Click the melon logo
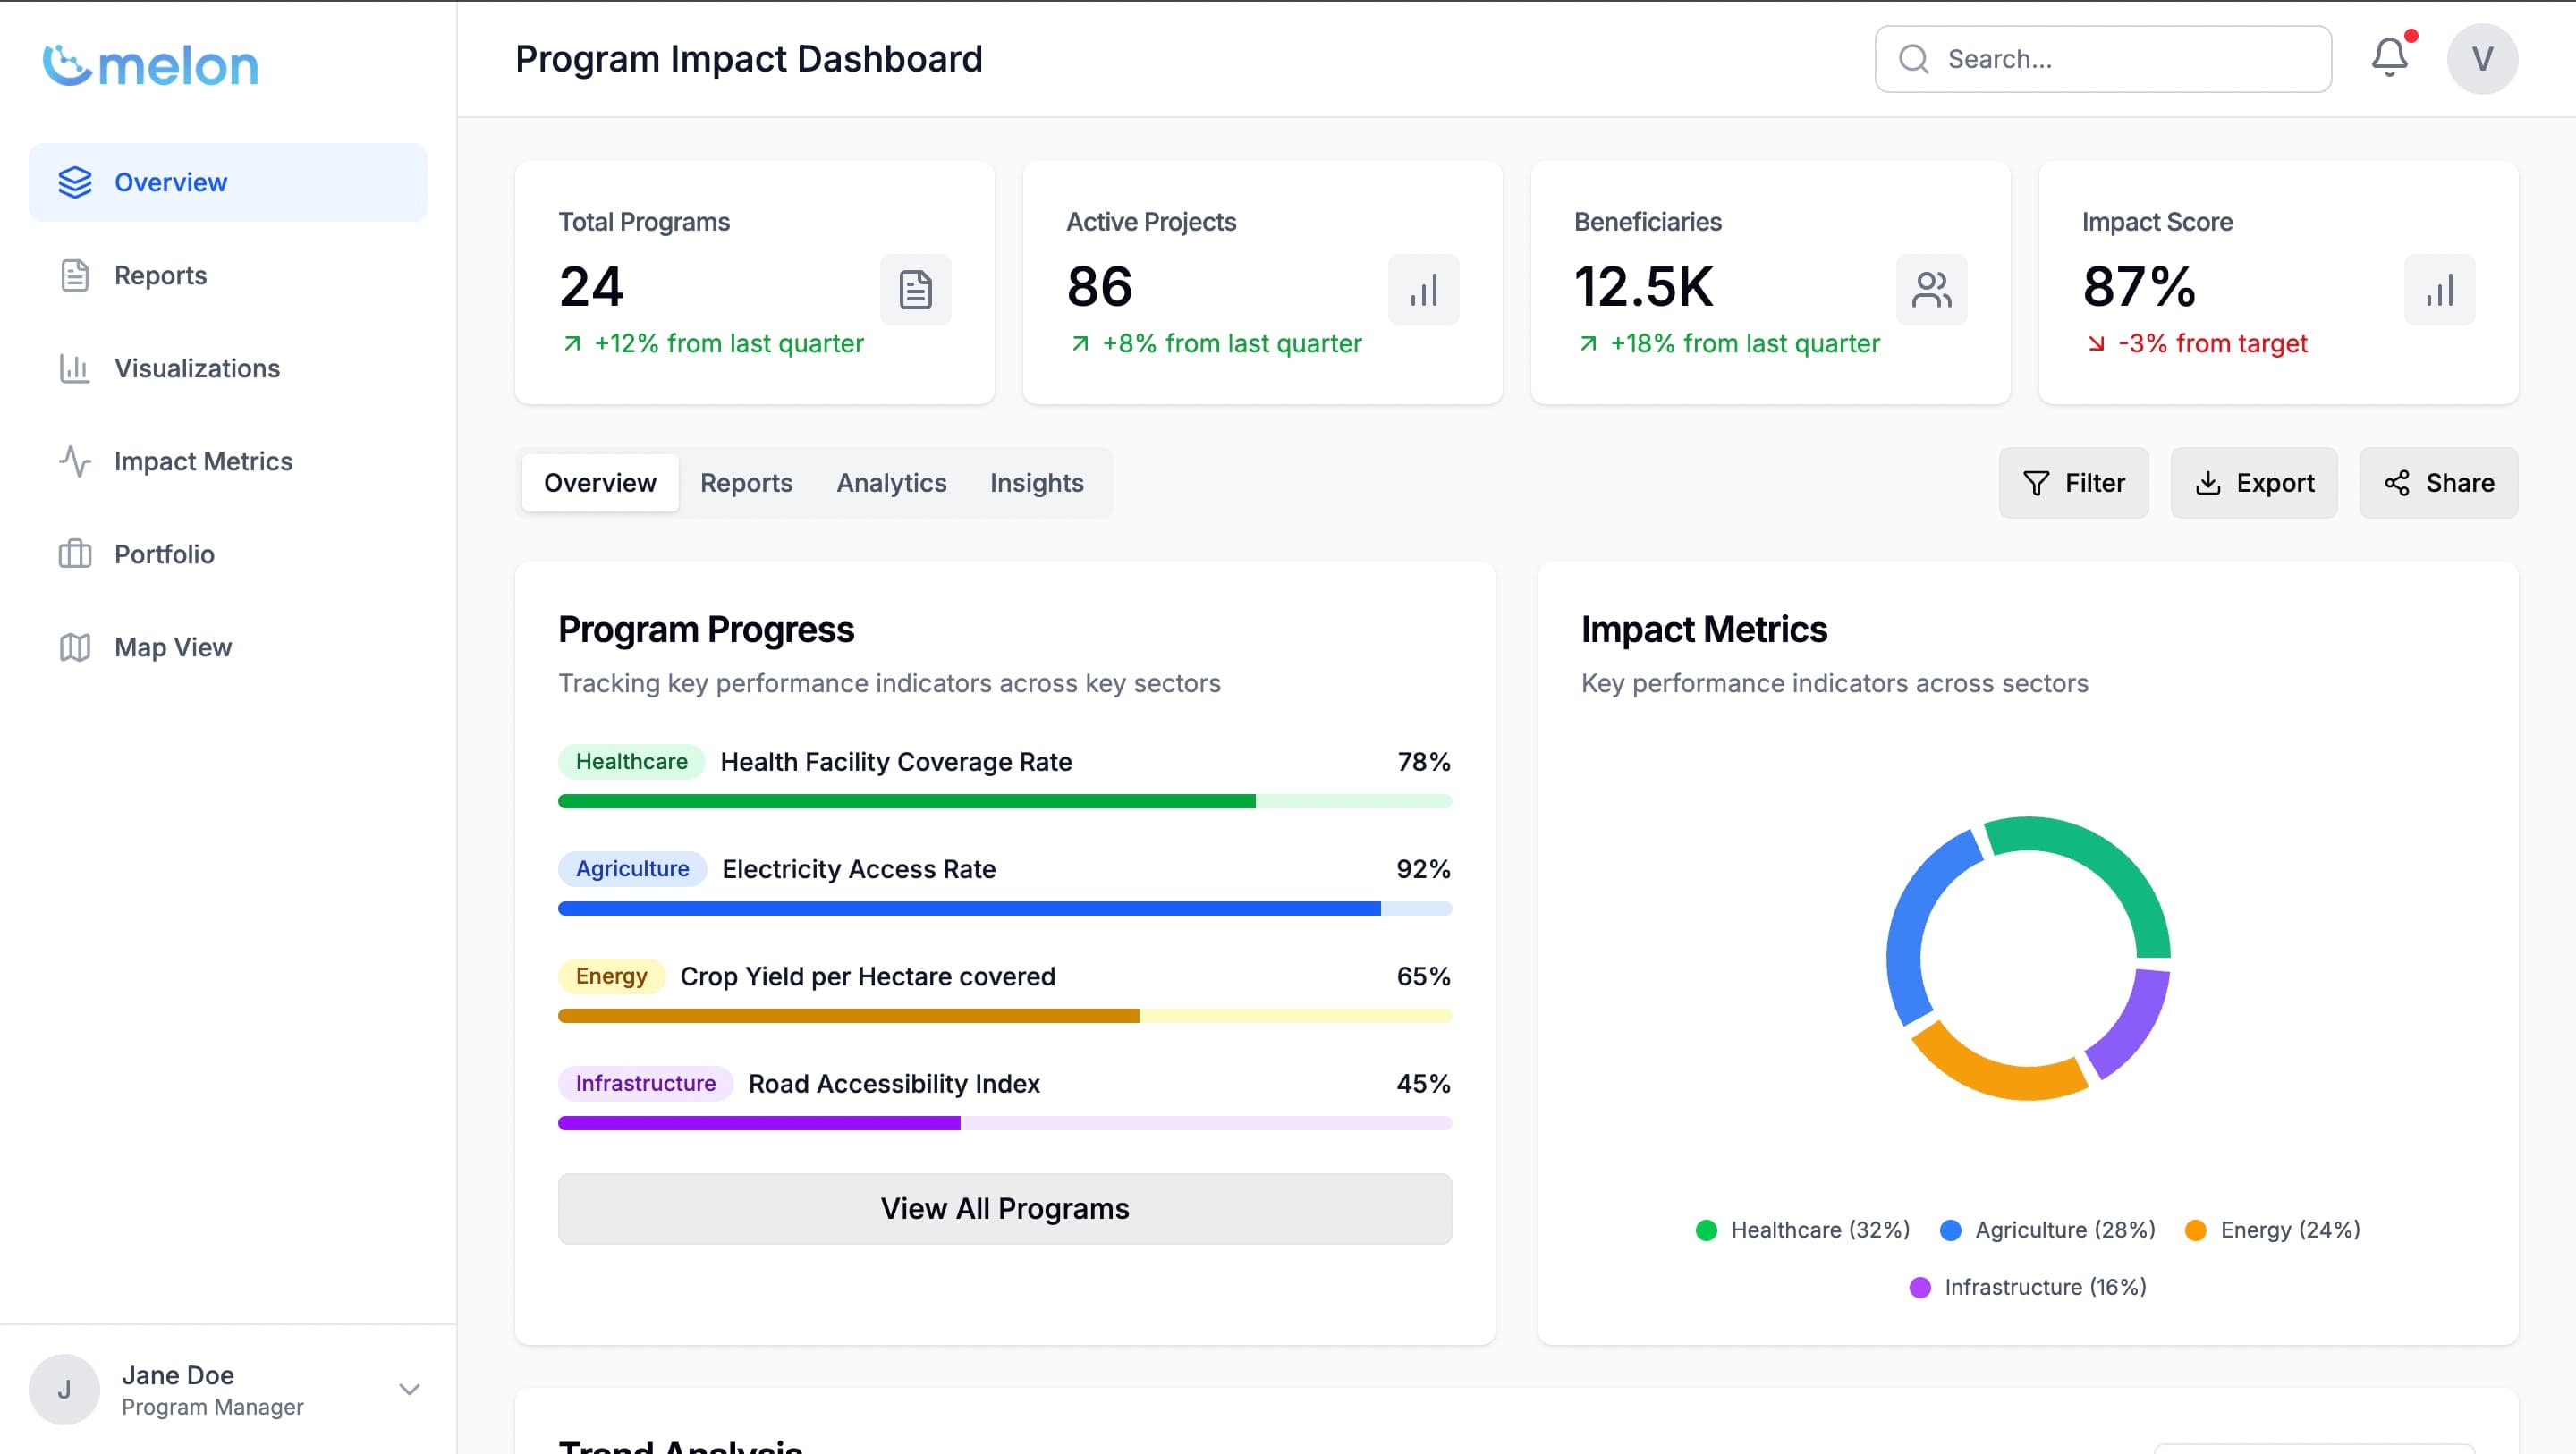Viewport: 2576px width, 1454px height. 150,65
